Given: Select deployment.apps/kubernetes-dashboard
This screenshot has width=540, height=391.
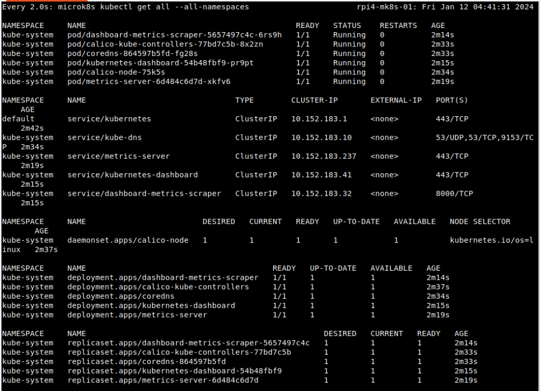Looking at the screenshot, I should click(x=151, y=306).
